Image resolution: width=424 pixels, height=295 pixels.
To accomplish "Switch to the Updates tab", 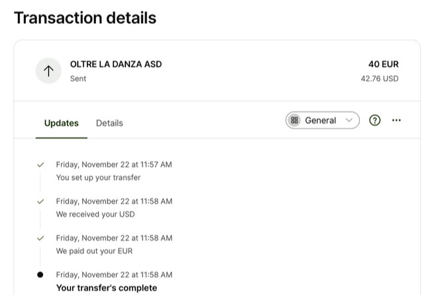I will (x=62, y=123).
